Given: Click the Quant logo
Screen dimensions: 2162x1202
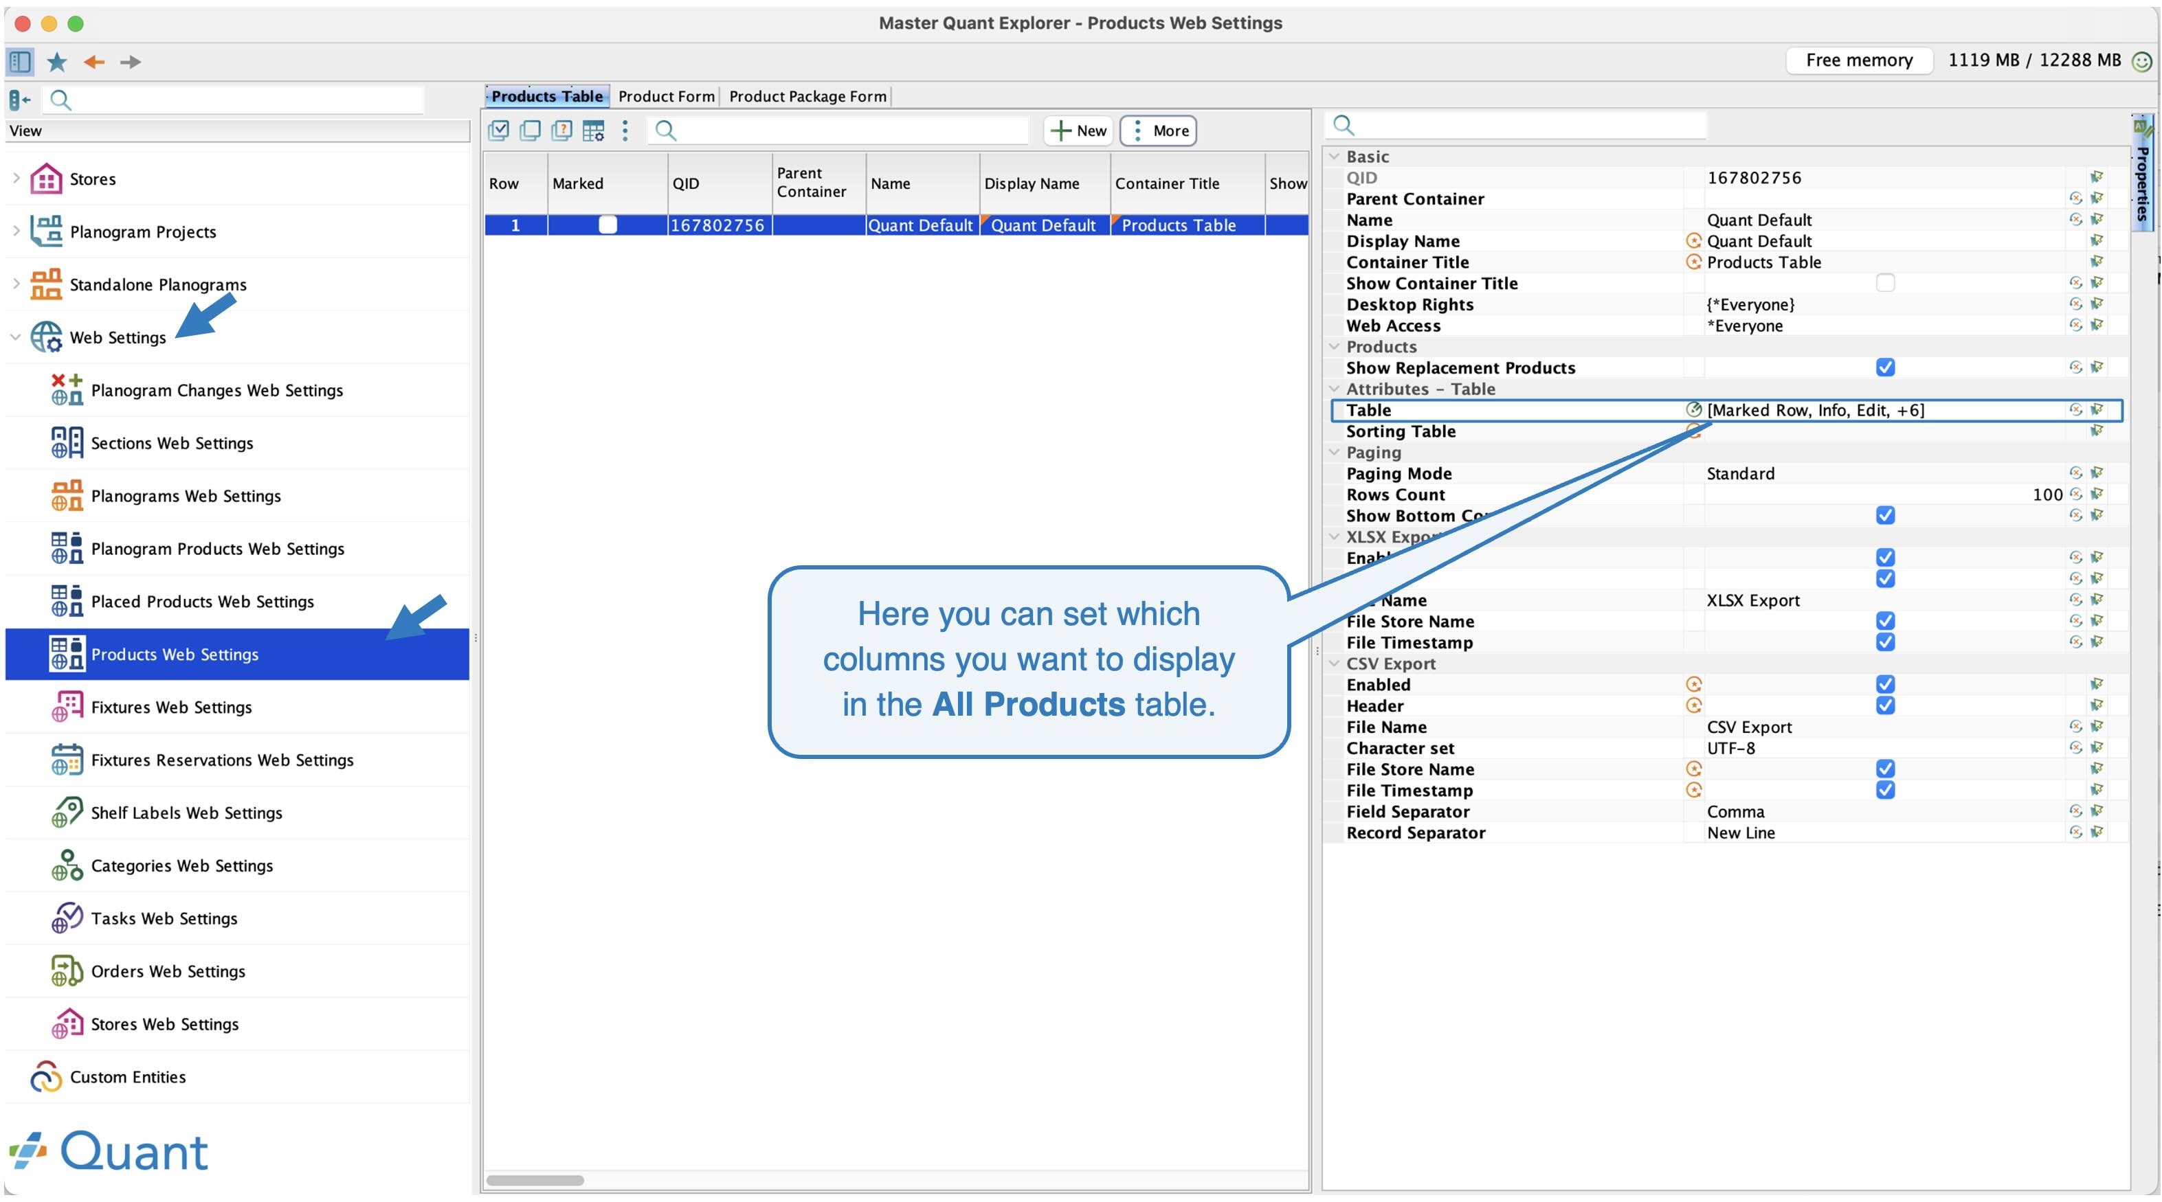Looking at the screenshot, I should [109, 1151].
